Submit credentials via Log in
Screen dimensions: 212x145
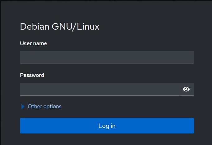(107, 126)
